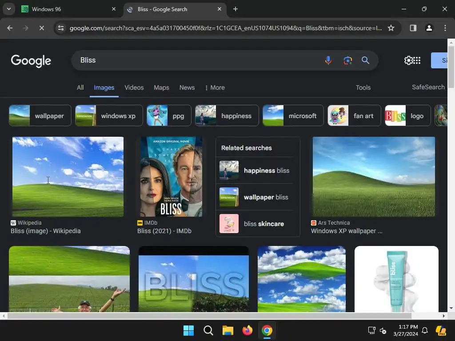Filter by the logo chip
The height and width of the screenshot is (341, 455).
click(408, 116)
